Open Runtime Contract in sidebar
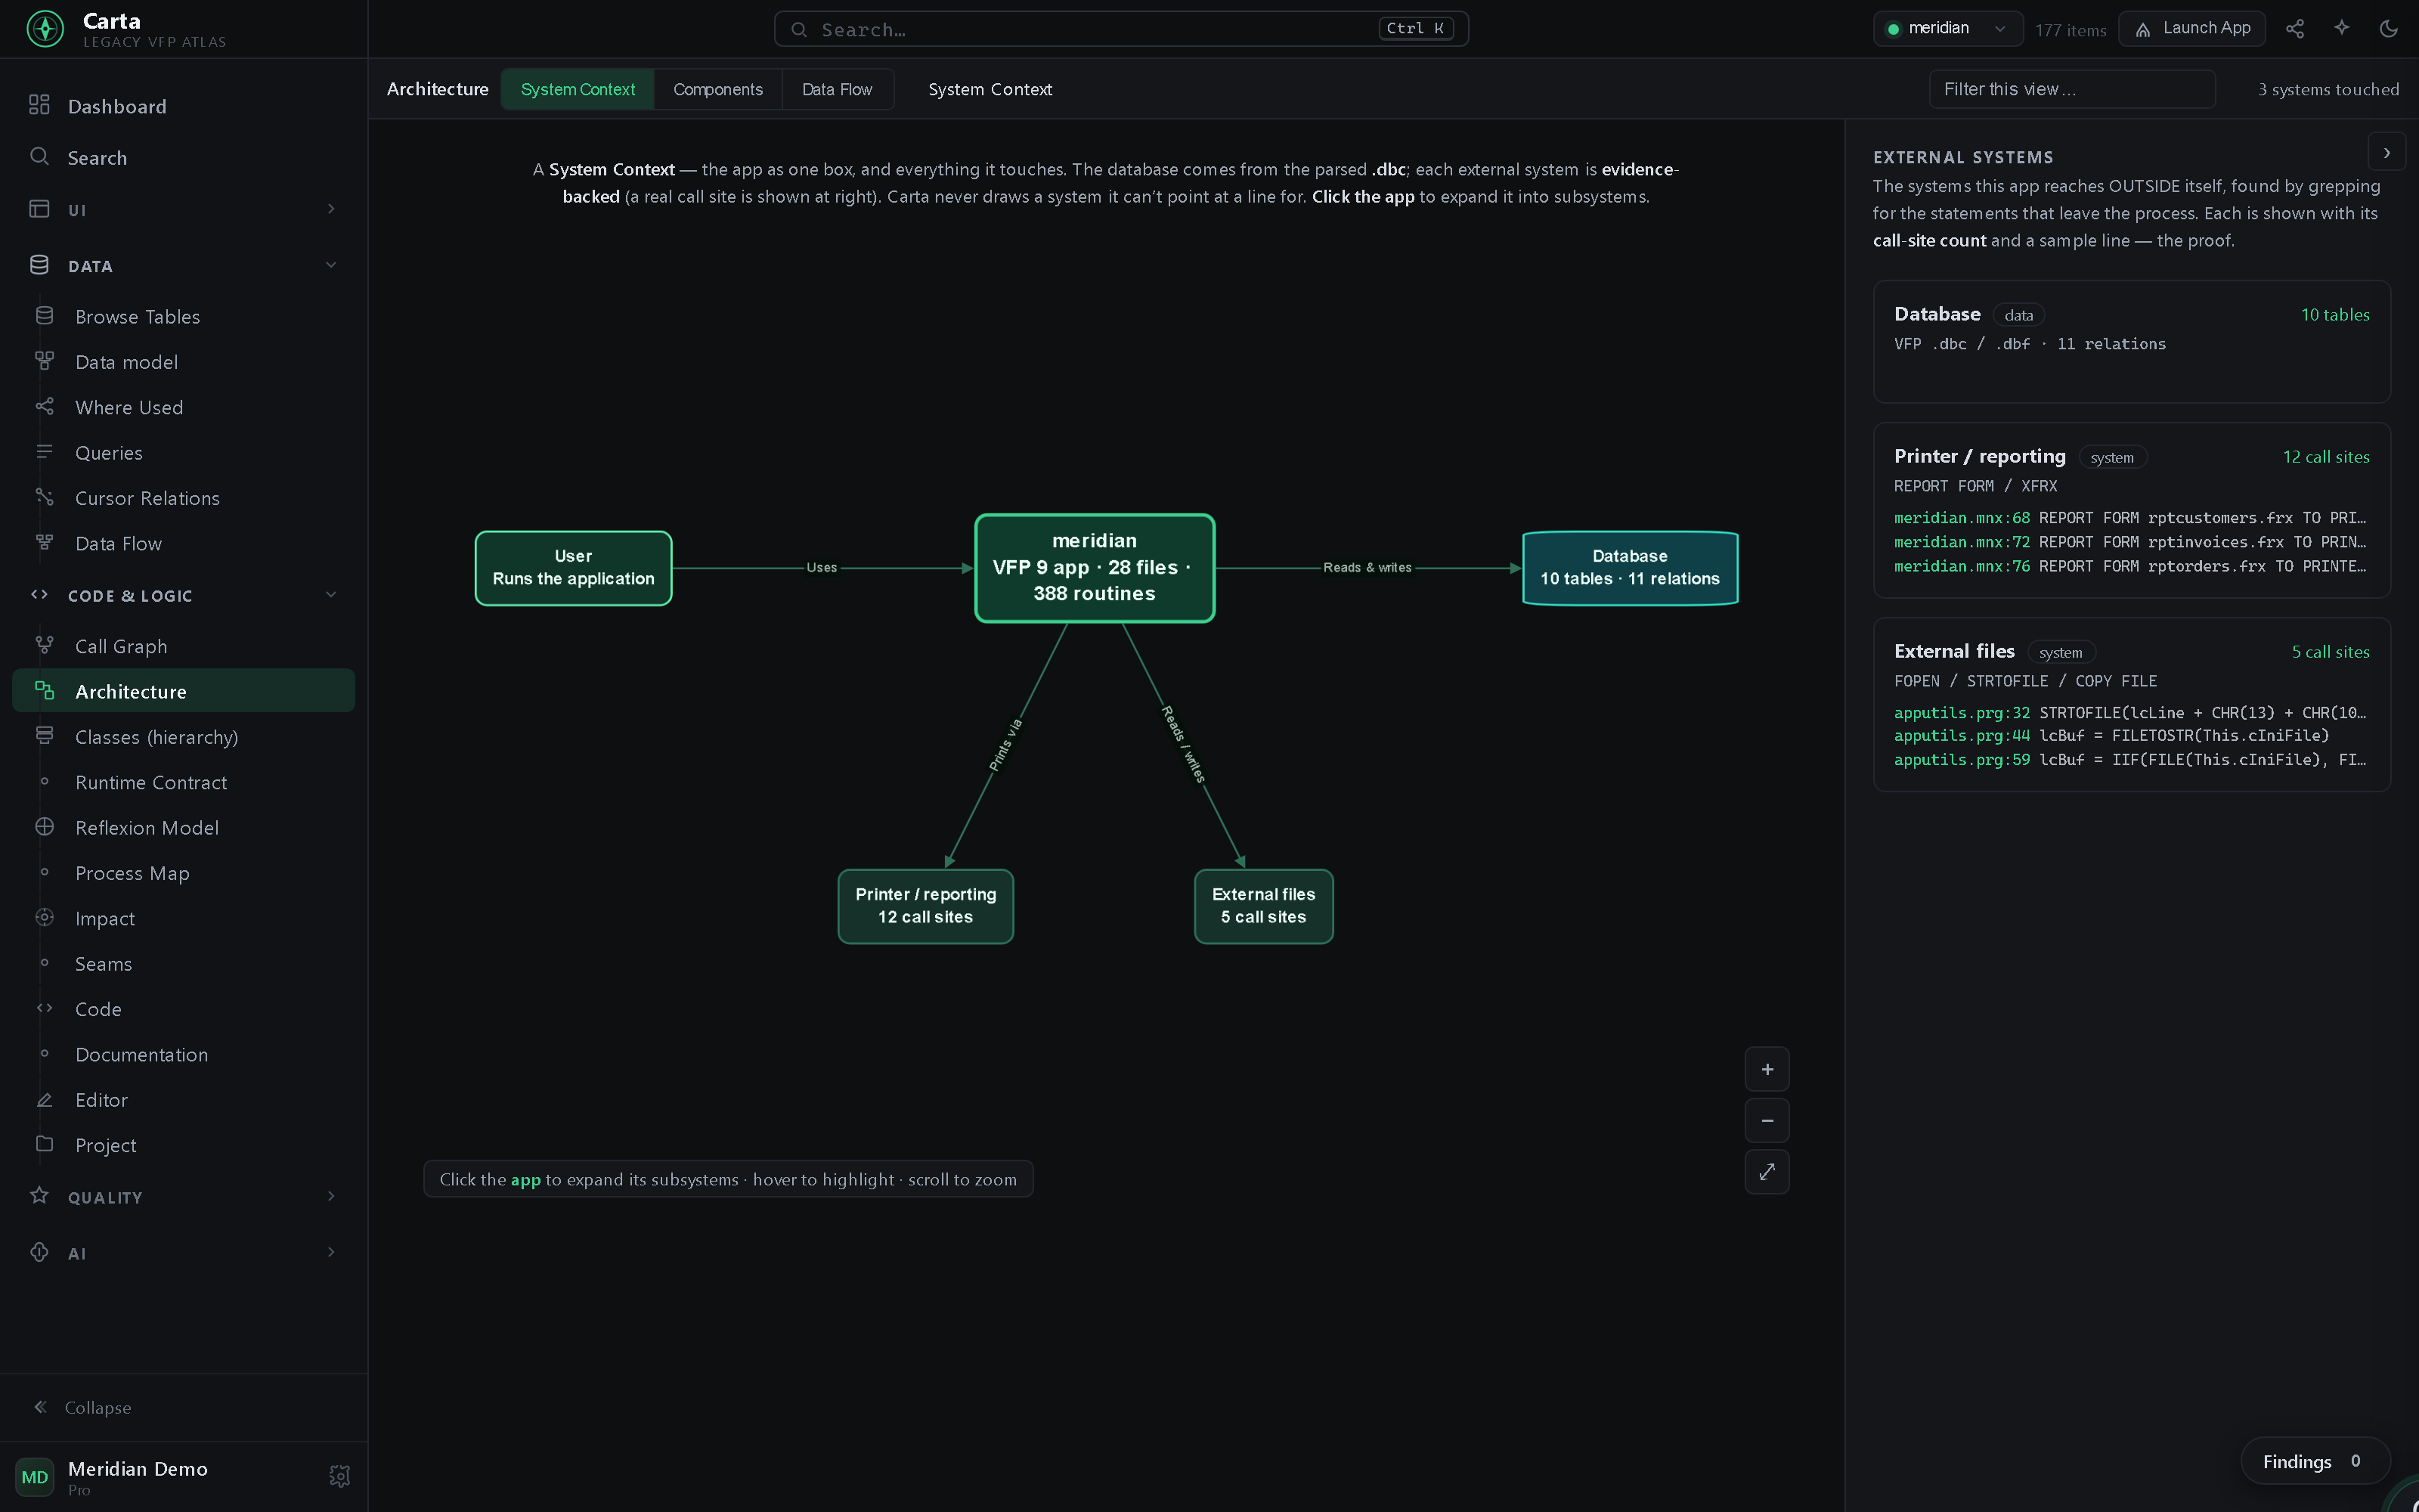 [183, 782]
